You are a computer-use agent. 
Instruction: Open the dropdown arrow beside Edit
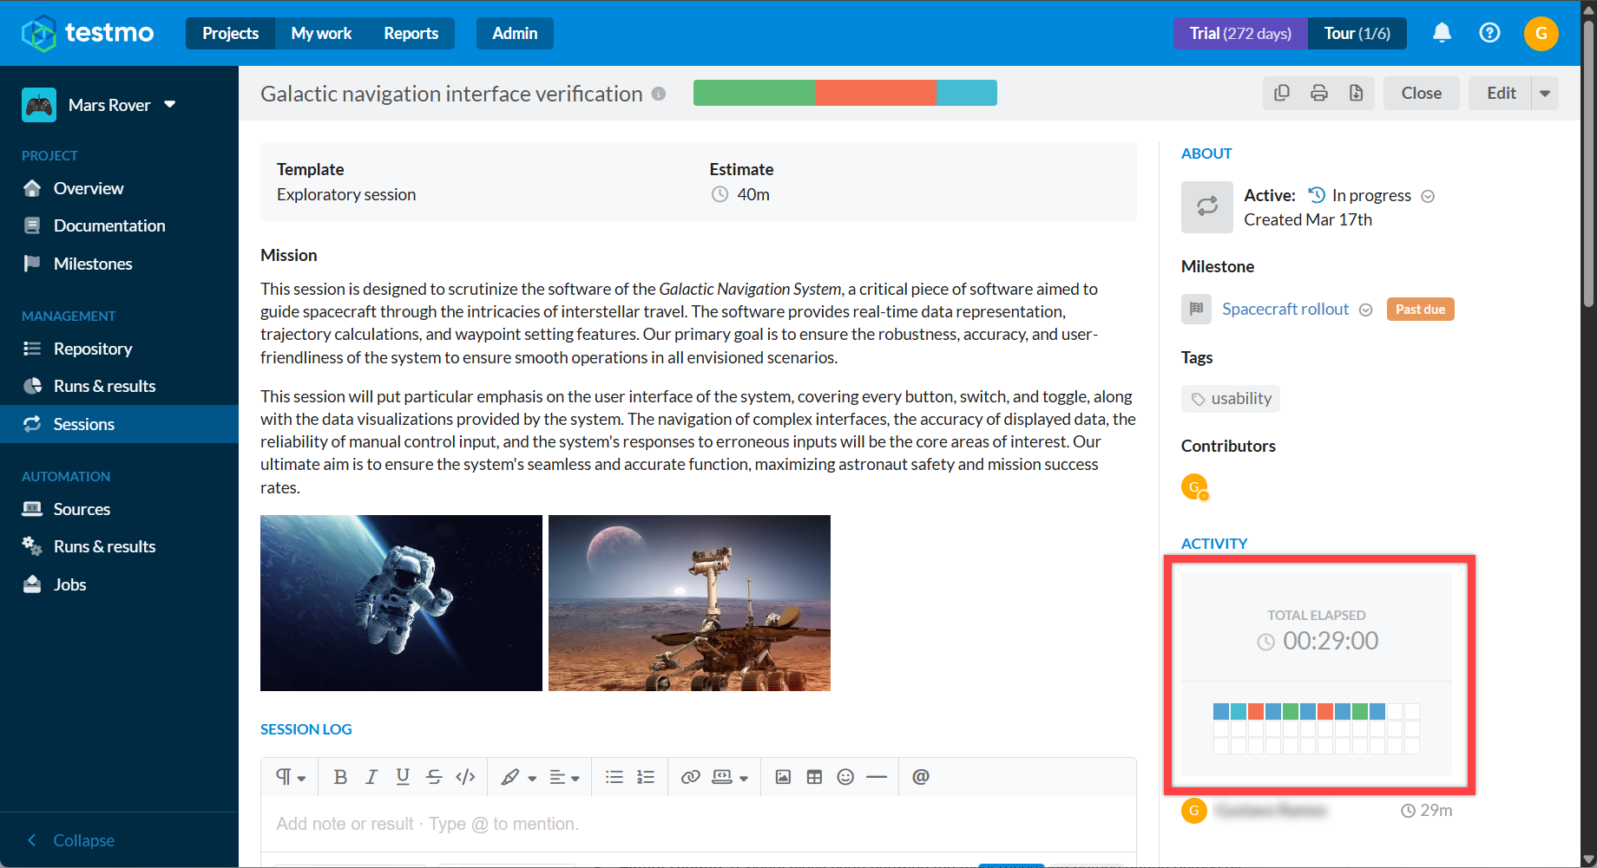click(x=1545, y=93)
